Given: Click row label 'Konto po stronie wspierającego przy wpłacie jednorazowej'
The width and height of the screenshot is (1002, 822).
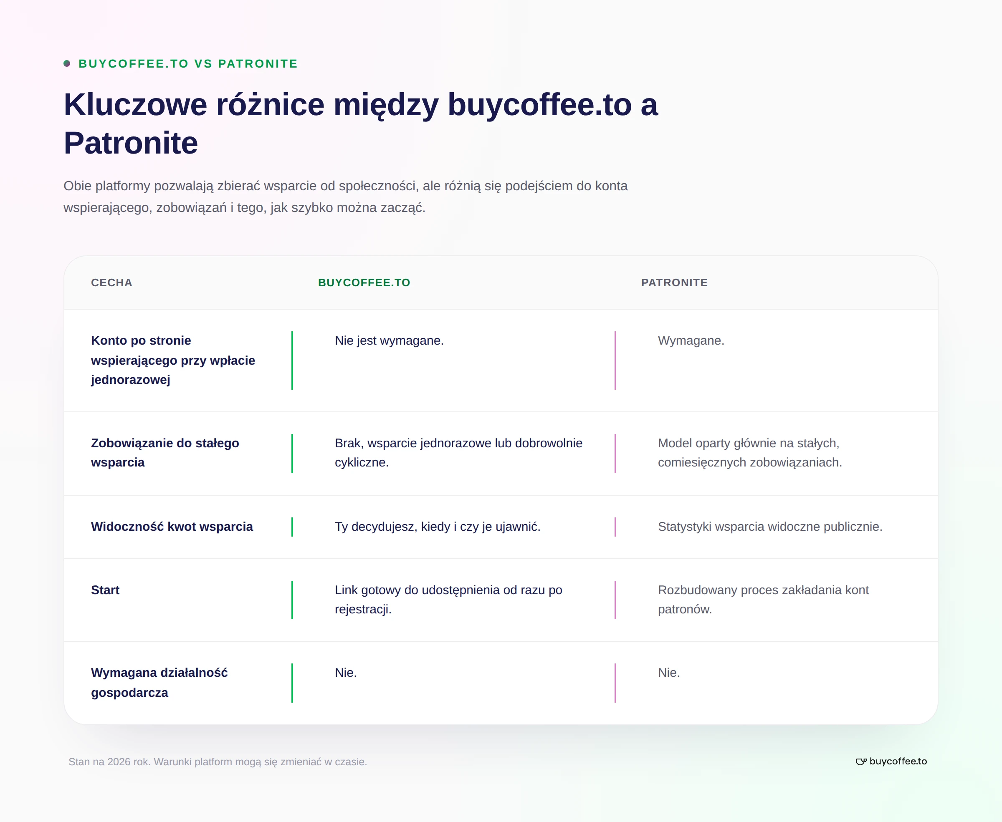Looking at the screenshot, I should pyautogui.click(x=173, y=361).
